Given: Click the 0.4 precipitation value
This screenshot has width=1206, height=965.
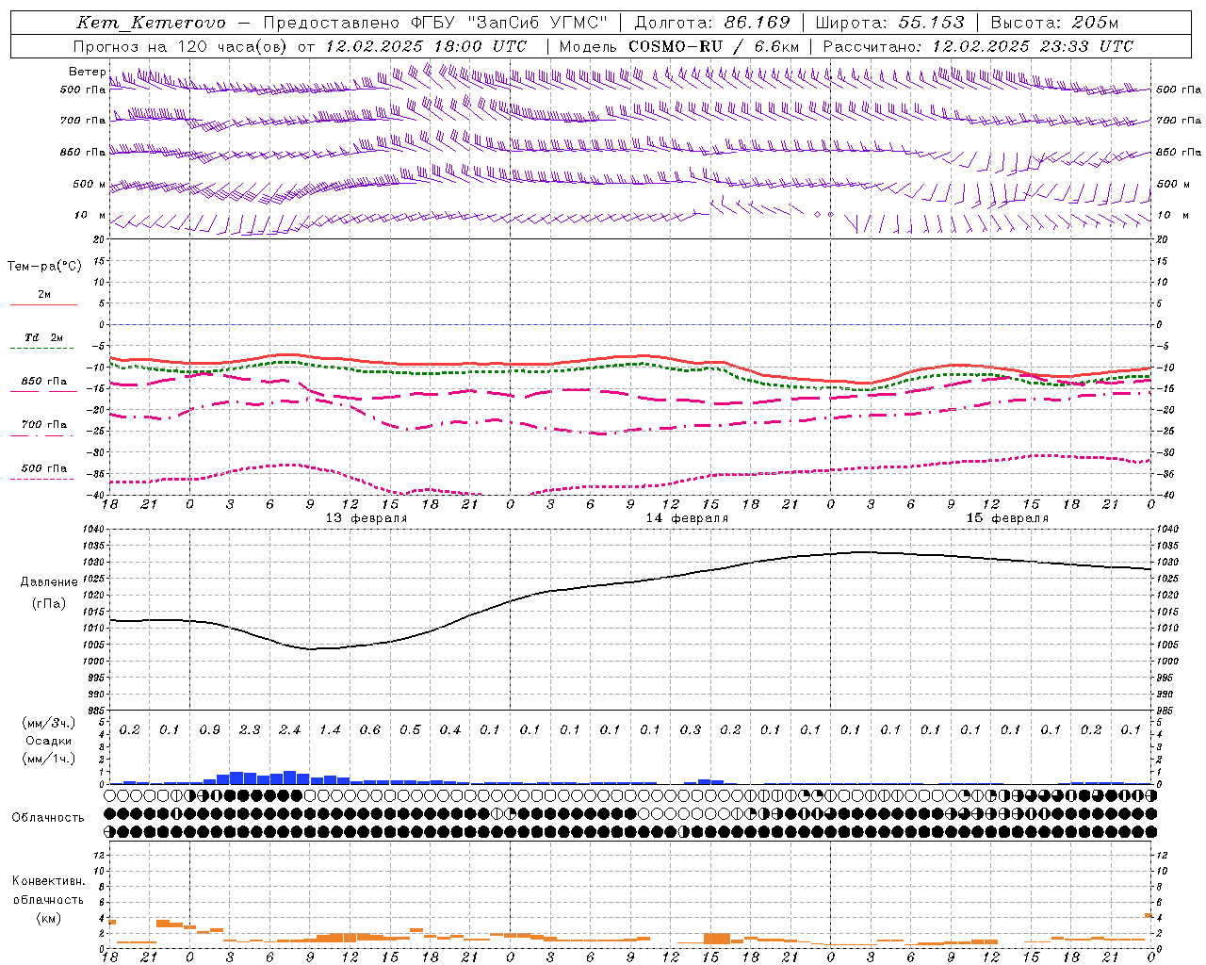Looking at the screenshot, I should 450,730.
